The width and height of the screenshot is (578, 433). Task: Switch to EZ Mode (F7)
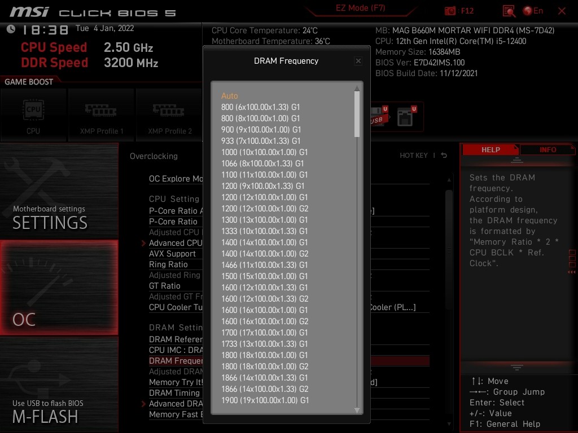coord(360,8)
